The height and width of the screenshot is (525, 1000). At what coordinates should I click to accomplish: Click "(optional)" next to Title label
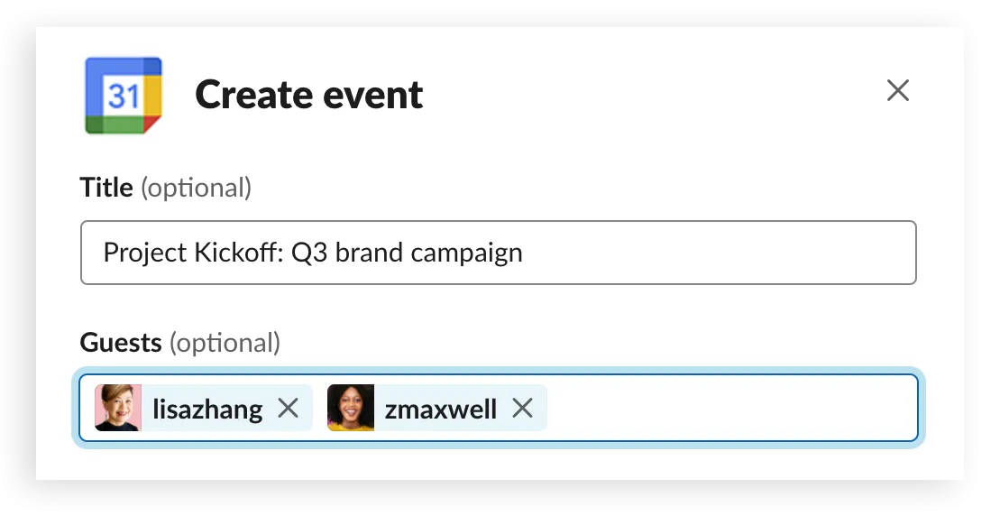[197, 188]
